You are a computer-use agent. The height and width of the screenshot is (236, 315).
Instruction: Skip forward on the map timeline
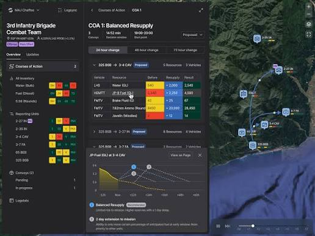point(227,226)
